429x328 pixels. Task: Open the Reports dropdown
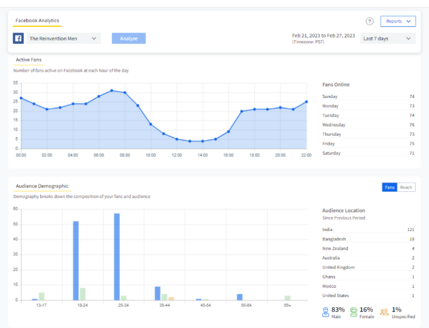pyautogui.click(x=398, y=21)
